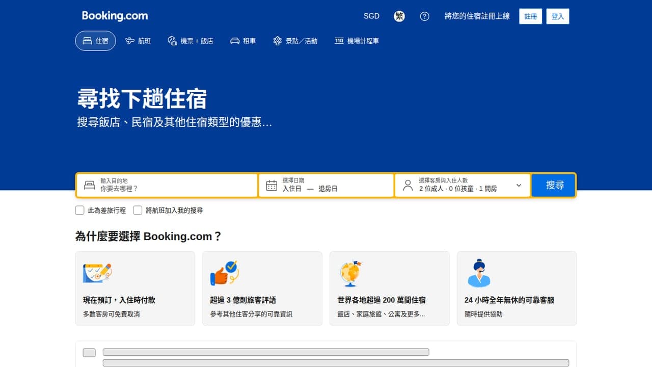This screenshot has width=652, height=367.
Task: Open help with the question mark icon
Action: pyautogui.click(x=424, y=16)
